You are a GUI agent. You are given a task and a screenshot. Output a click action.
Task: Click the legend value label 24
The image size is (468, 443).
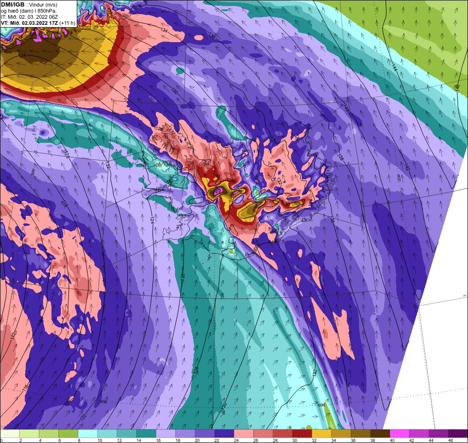235,440
